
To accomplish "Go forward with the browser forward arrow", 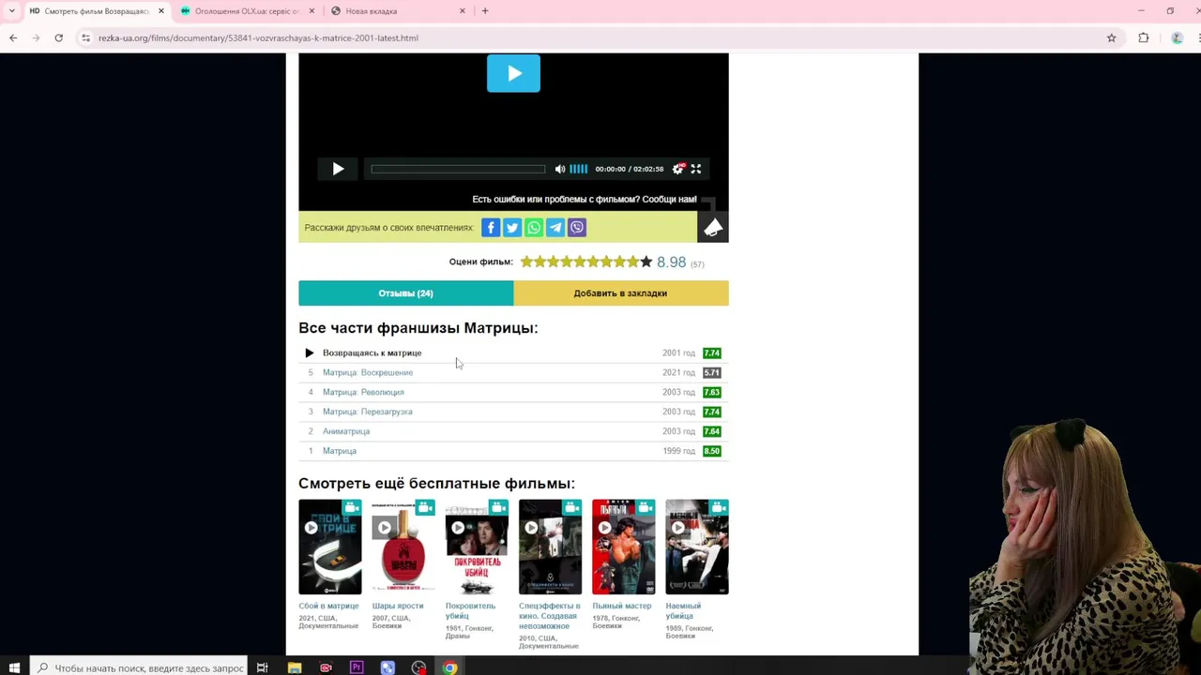I will [x=36, y=38].
